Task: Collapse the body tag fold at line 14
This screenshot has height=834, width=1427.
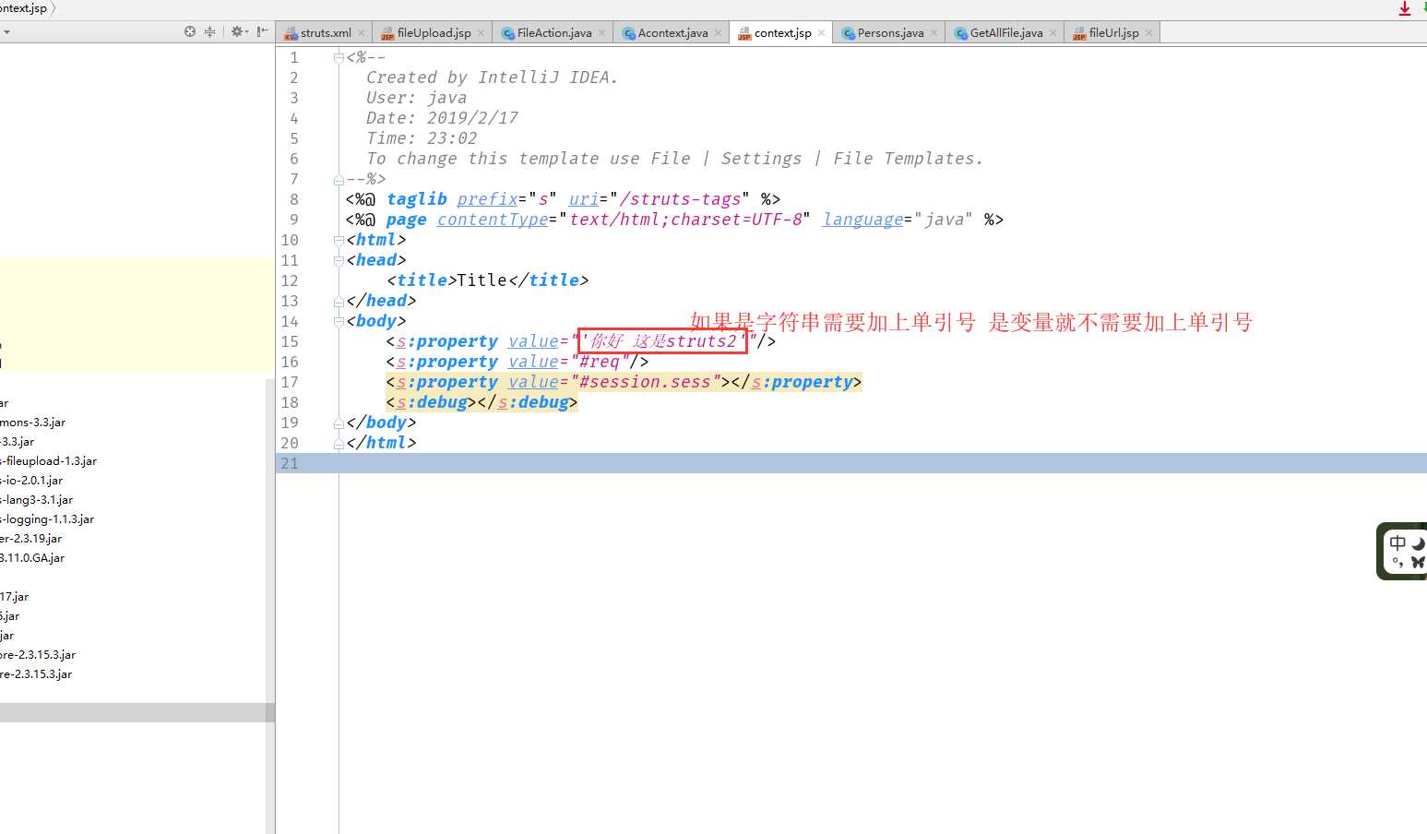Action: 339,321
